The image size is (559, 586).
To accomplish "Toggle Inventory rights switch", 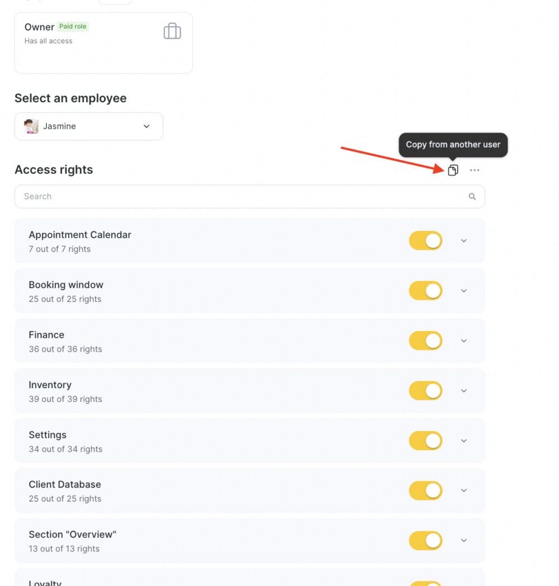I will click(x=425, y=390).
